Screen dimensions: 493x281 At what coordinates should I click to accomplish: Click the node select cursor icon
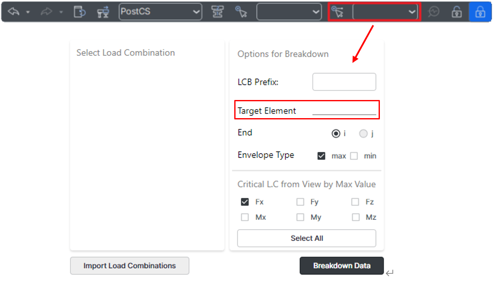coord(241,12)
